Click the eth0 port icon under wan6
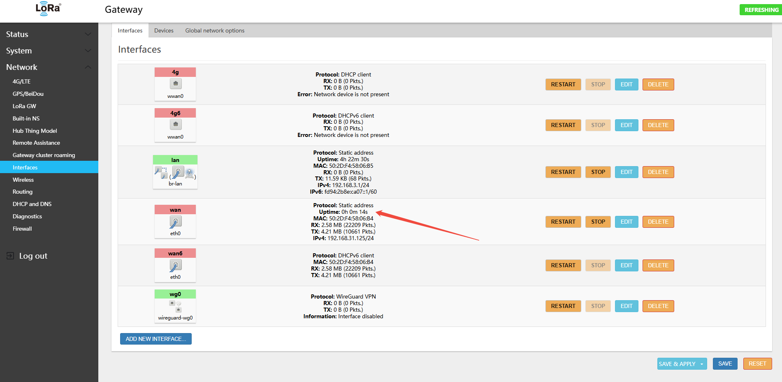This screenshot has width=782, height=382. 176,266
